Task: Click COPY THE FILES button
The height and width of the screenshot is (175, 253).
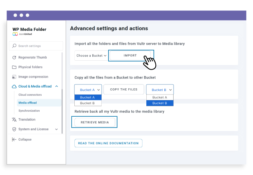Action: tap(124, 89)
